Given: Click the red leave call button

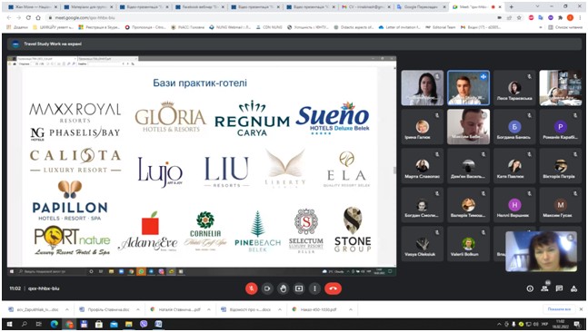Looking at the screenshot, I should point(333,288).
